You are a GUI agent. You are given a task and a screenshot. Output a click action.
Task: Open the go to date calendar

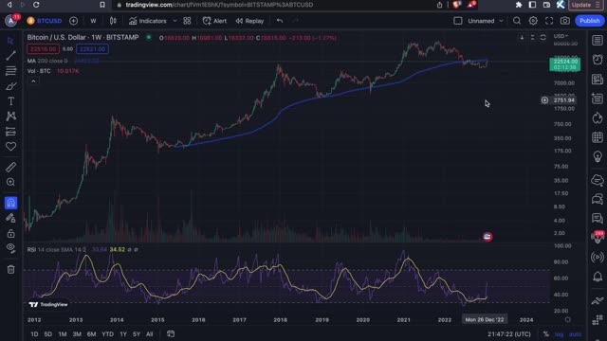[171, 333]
